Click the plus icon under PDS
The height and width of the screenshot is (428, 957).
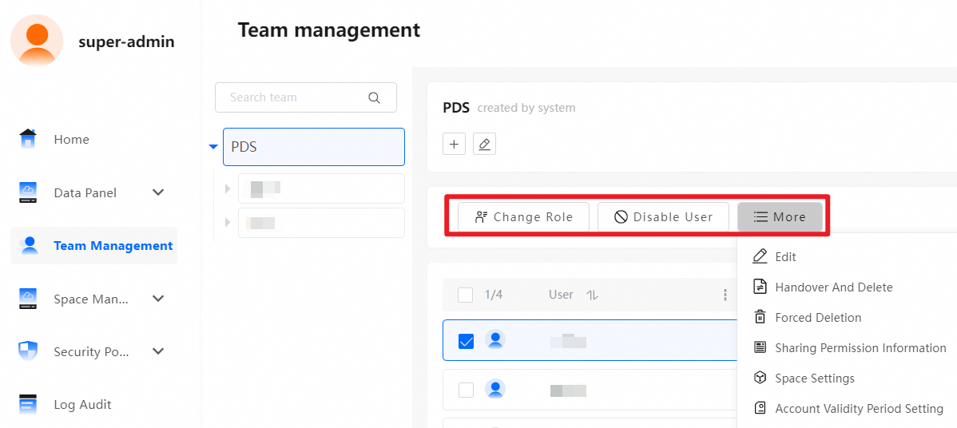[x=454, y=145]
